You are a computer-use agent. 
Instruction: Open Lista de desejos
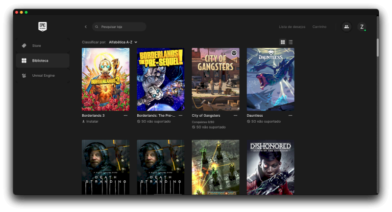[x=292, y=27]
